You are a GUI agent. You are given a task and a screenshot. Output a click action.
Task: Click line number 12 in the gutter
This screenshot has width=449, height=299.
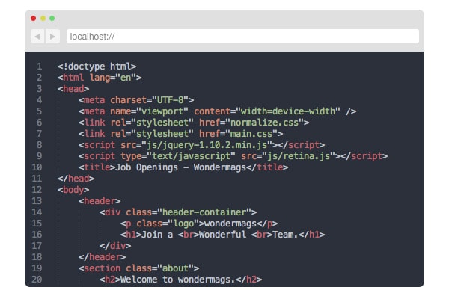click(x=37, y=190)
